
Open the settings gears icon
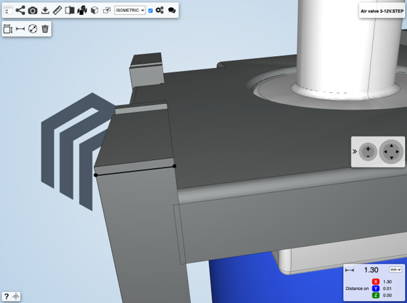coord(160,10)
